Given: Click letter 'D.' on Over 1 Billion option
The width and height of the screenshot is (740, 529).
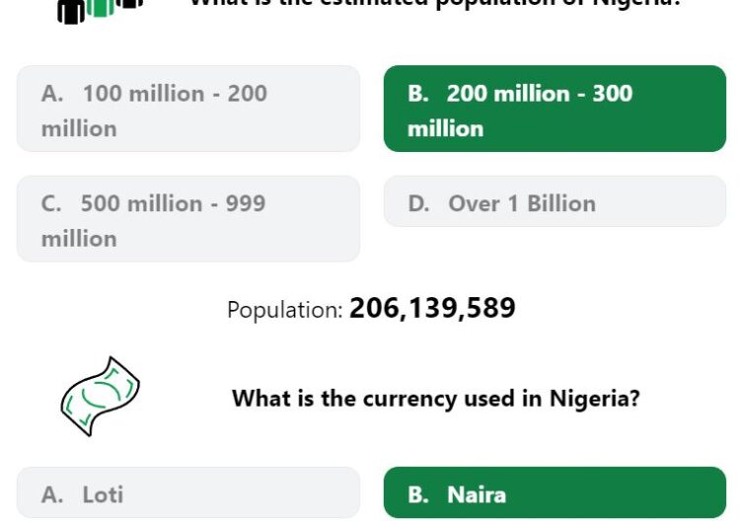Looking at the screenshot, I should pos(418,204).
